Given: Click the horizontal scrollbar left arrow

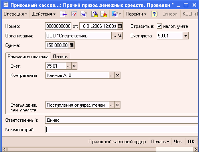Looking at the screenshot, I should 4,149.
